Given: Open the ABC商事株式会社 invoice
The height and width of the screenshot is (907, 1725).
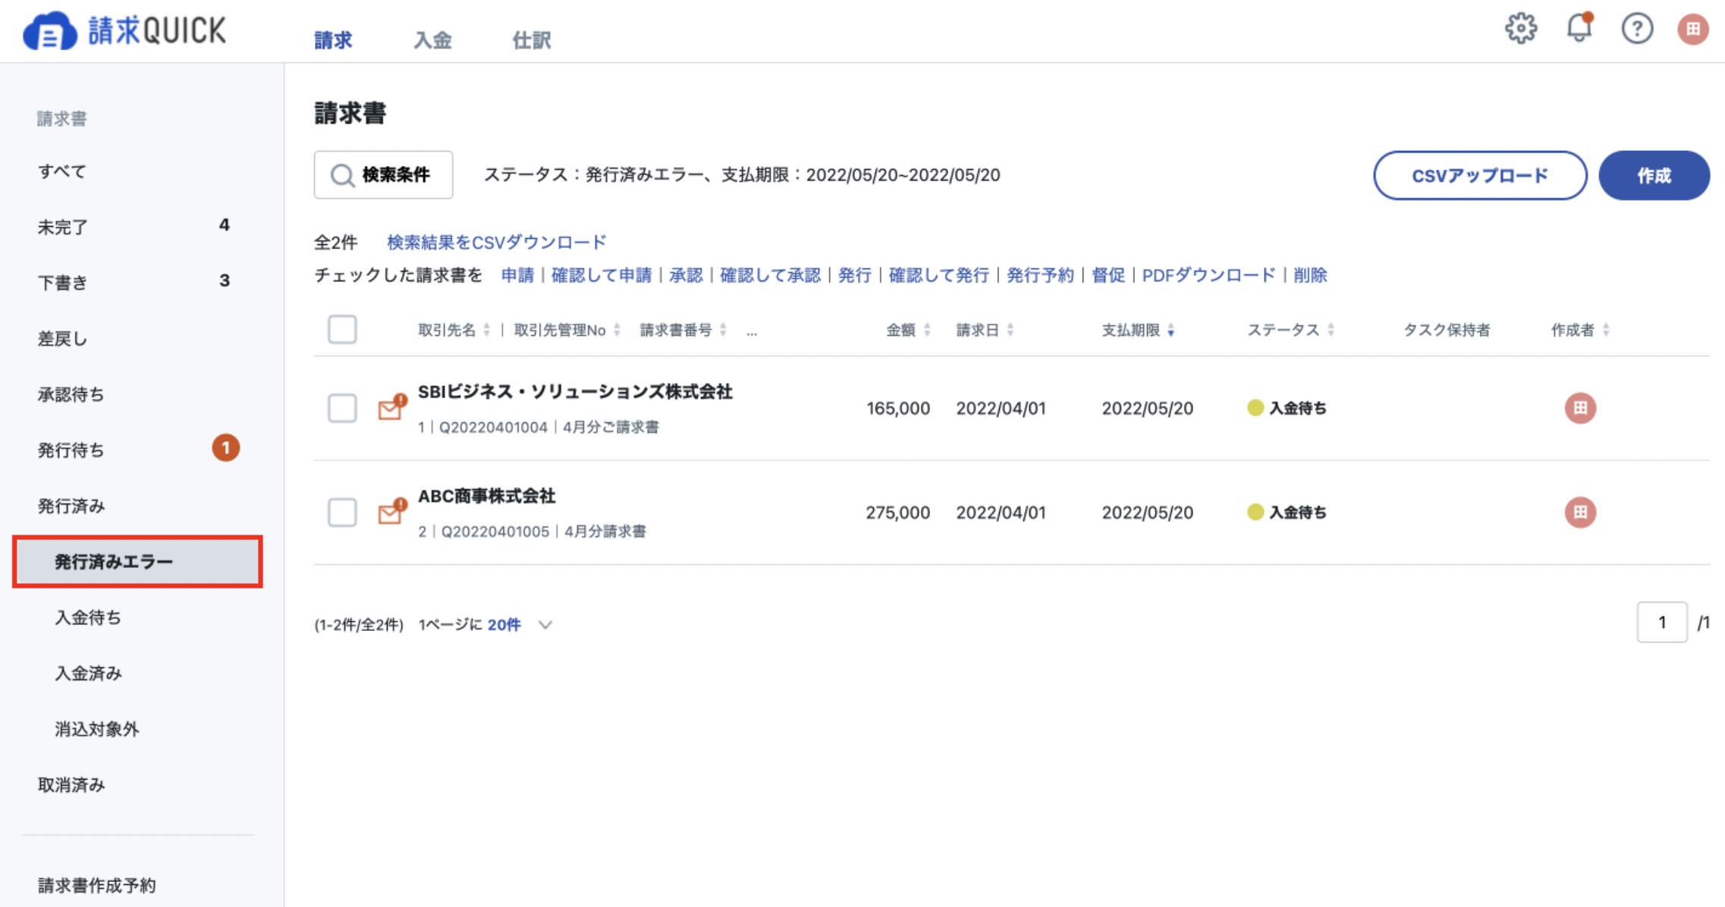Looking at the screenshot, I should 486,496.
